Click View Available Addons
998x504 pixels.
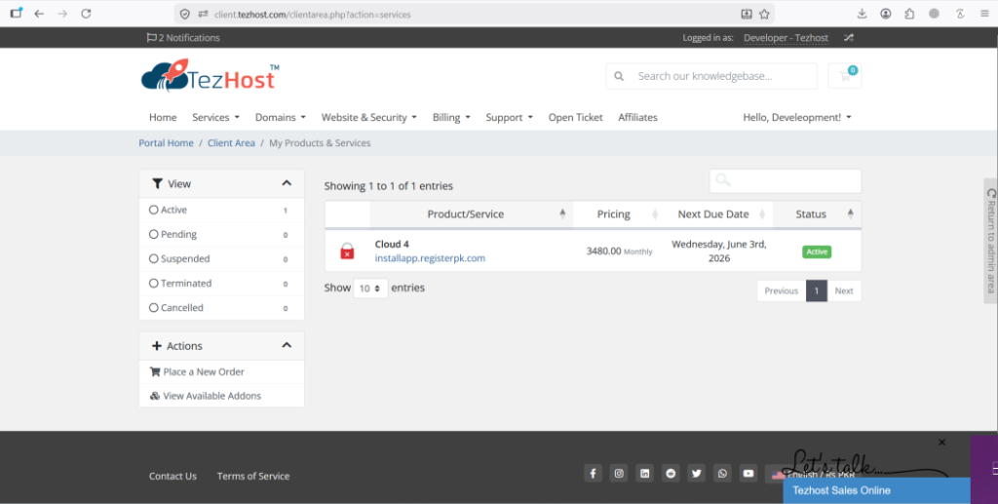(205, 396)
